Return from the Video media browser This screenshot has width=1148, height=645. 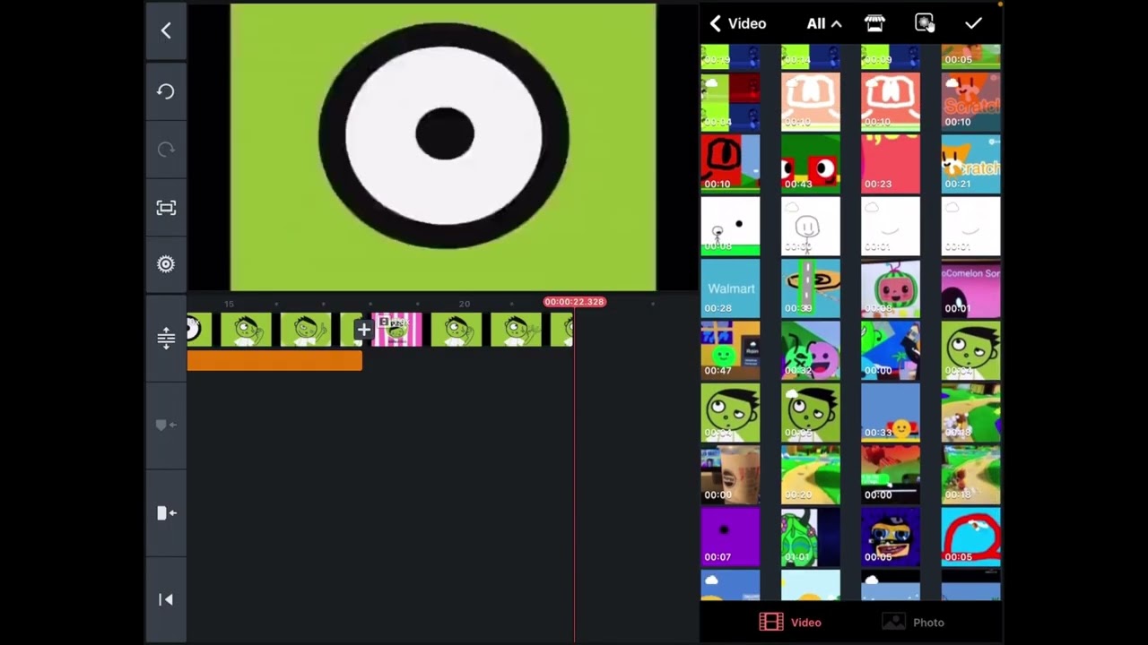(x=737, y=24)
